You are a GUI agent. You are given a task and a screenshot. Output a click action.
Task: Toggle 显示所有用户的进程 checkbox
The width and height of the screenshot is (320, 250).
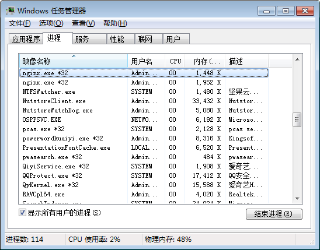click(x=22, y=213)
